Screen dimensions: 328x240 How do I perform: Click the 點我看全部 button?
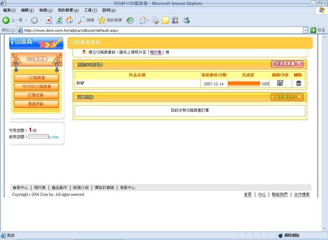287,97
